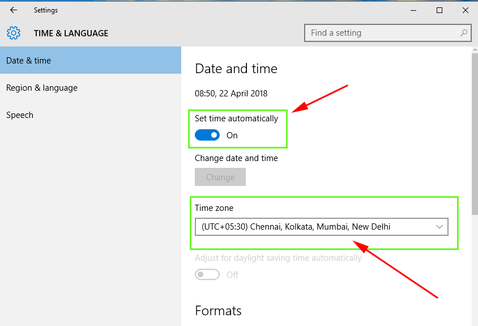Minimize the Settings window
The height and width of the screenshot is (326, 478).
tap(413, 10)
